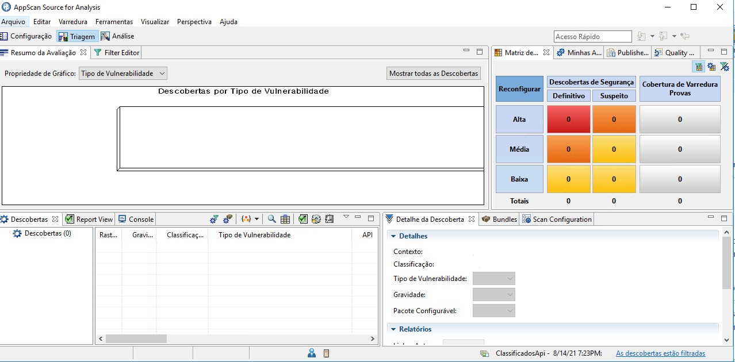Switch to the Scan Configuration tab
Viewport: 735px width, 362px height.
[x=557, y=219]
